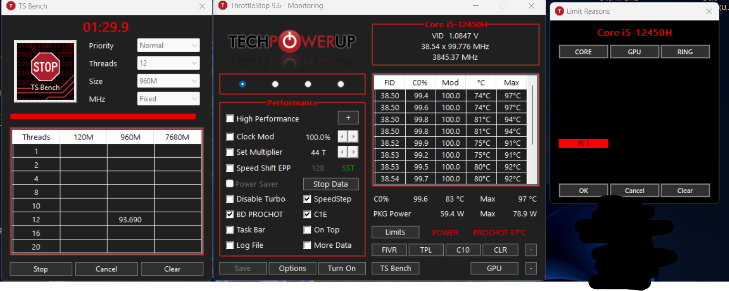Open Options in ThrottleStop
The height and width of the screenshot is (291, 729).
[292, 268]
